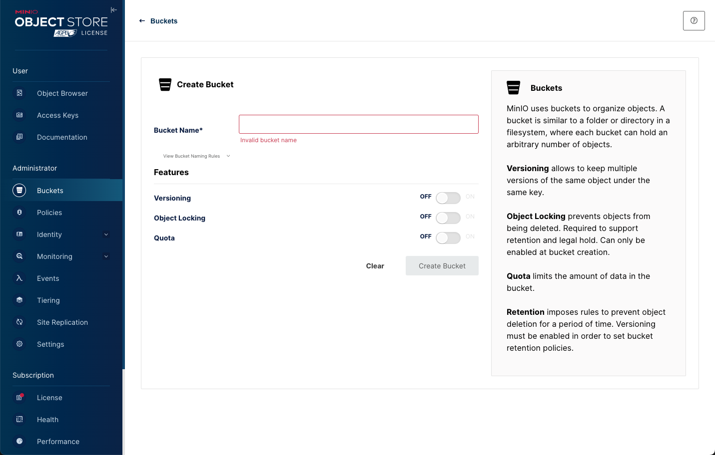Screen dimensions: 715x455
Task: Turn on the Quota switch
Action: [x=448, y=238]
